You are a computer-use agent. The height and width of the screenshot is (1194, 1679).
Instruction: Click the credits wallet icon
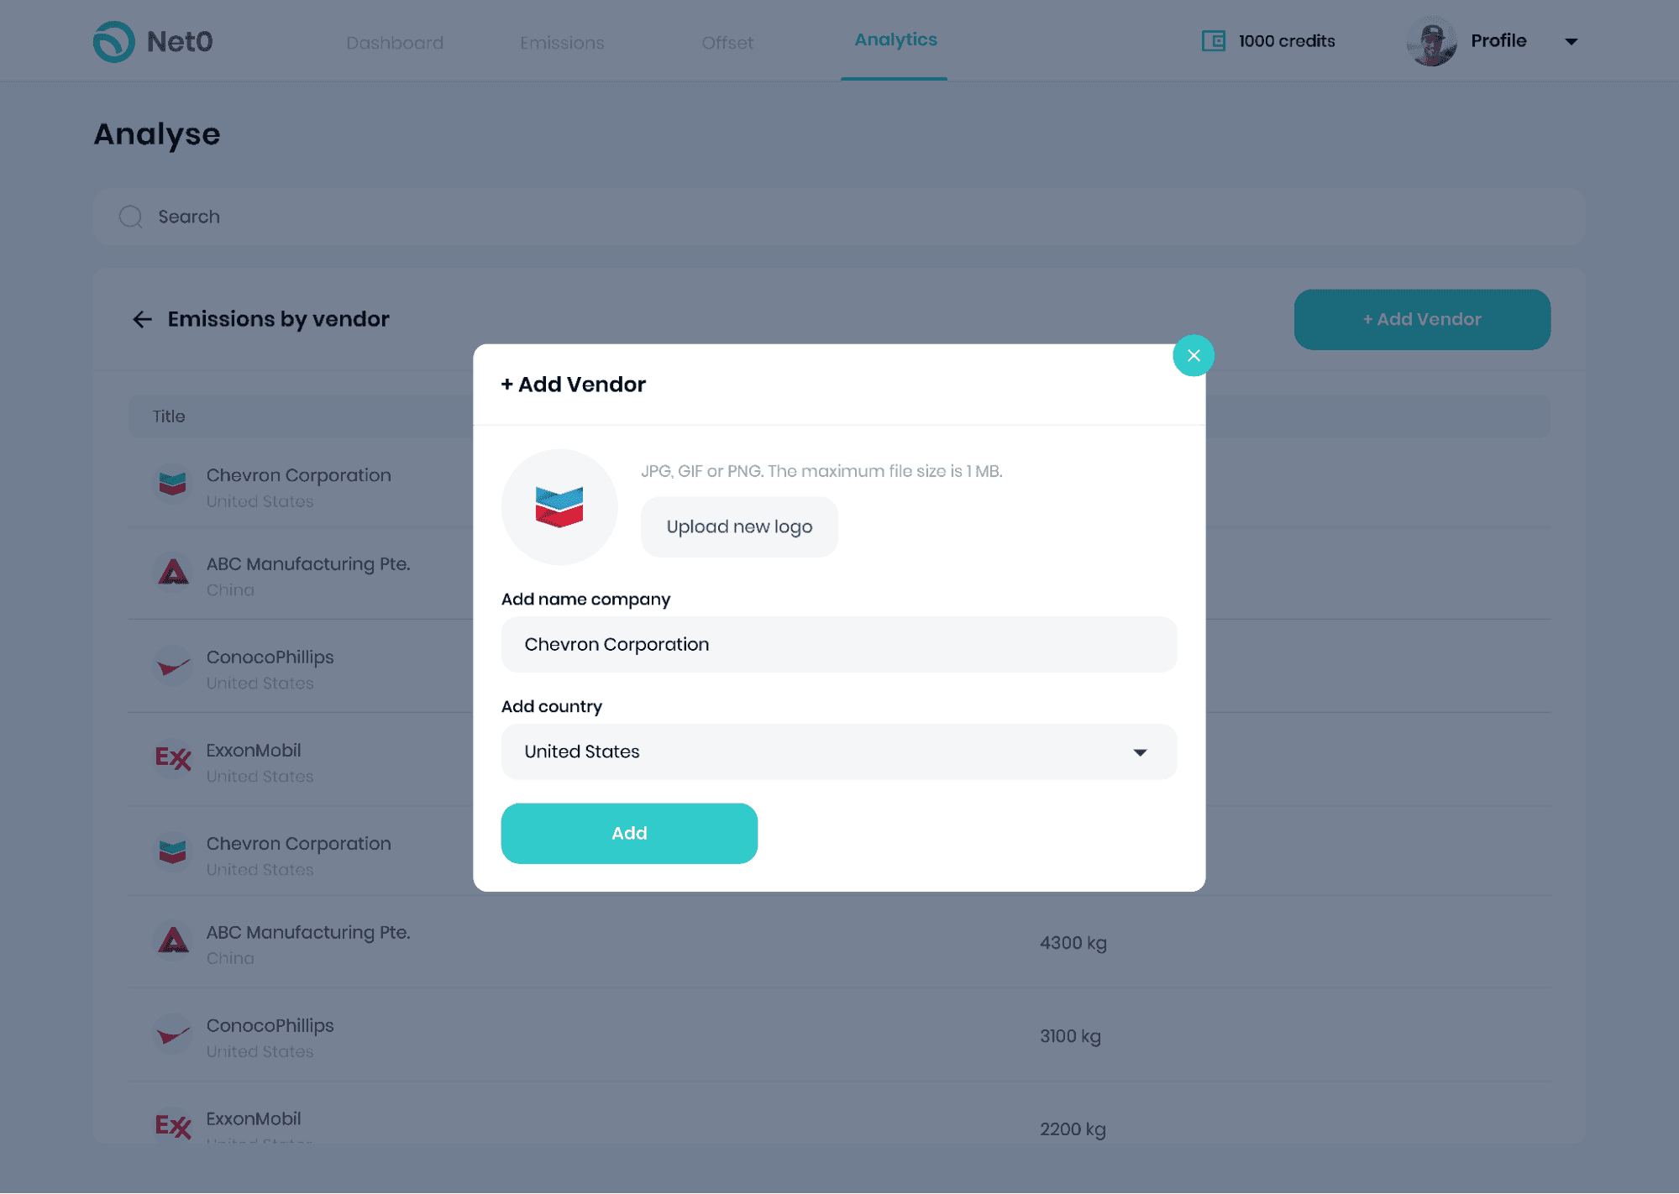[1214, 40]
